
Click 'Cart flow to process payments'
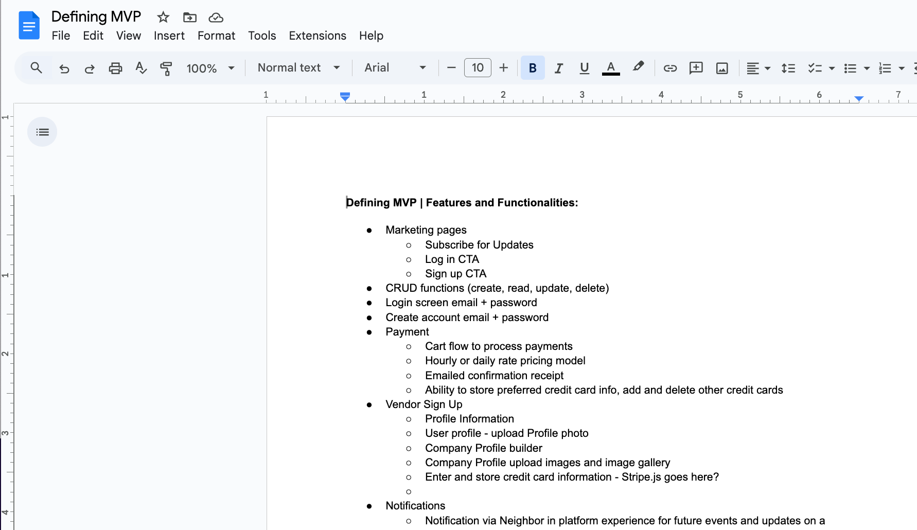click(x=499, y=346)
